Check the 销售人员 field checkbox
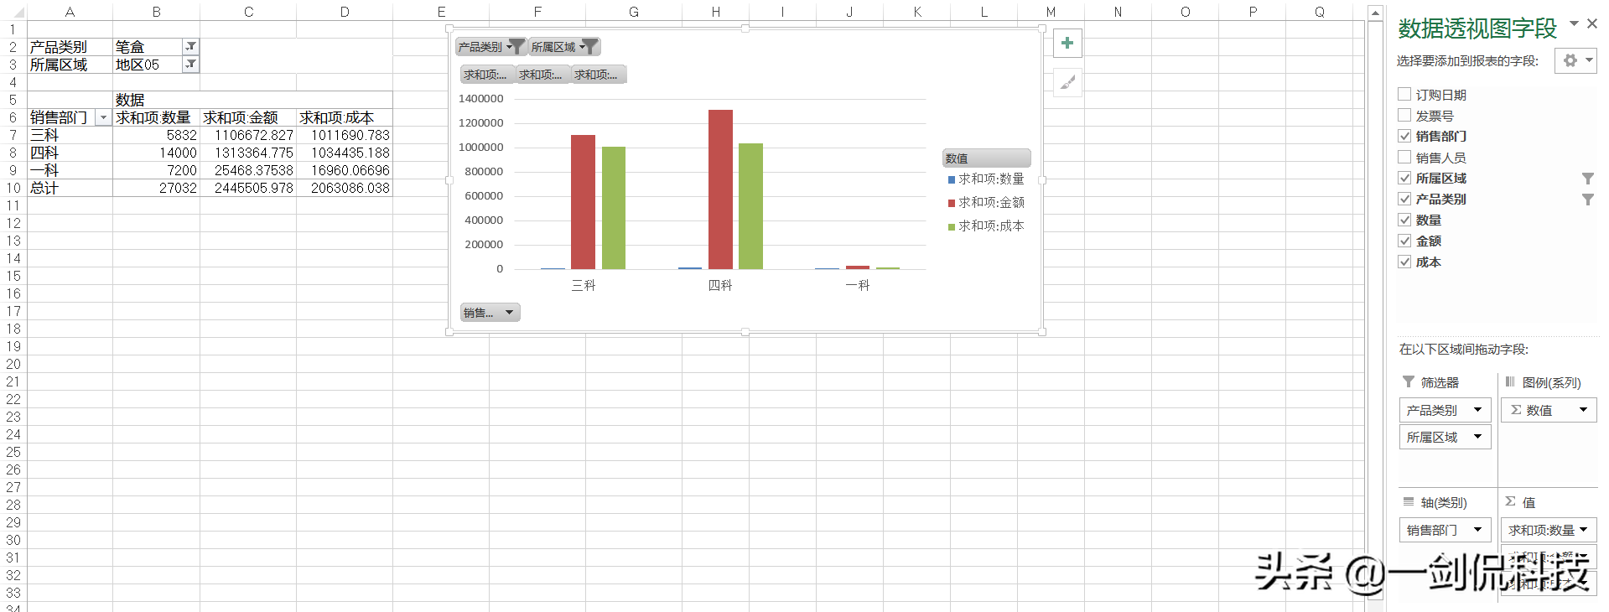 tap(1404, 157)
